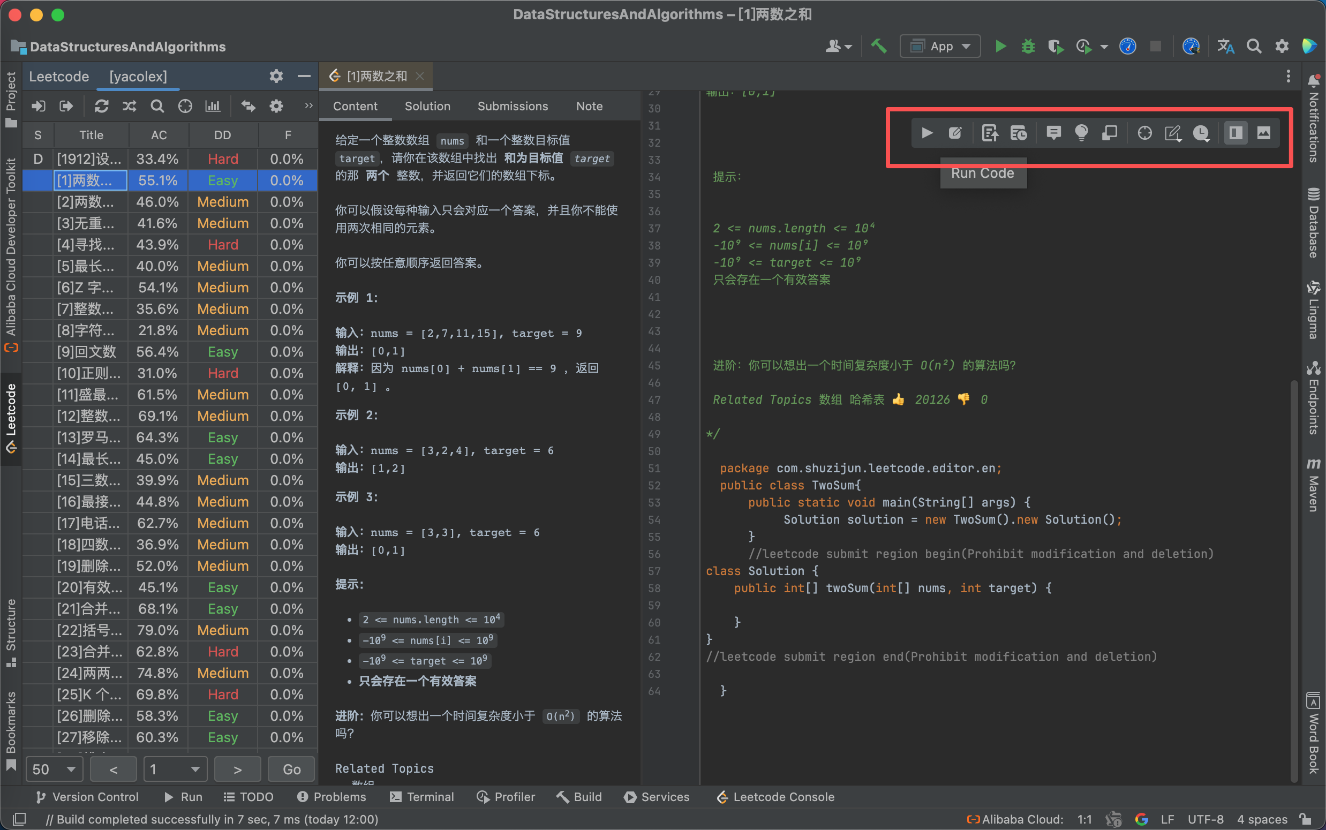Screen dimensions: 1326x830
Task: Select question [15]三数... in list
Action: point(170,480)
